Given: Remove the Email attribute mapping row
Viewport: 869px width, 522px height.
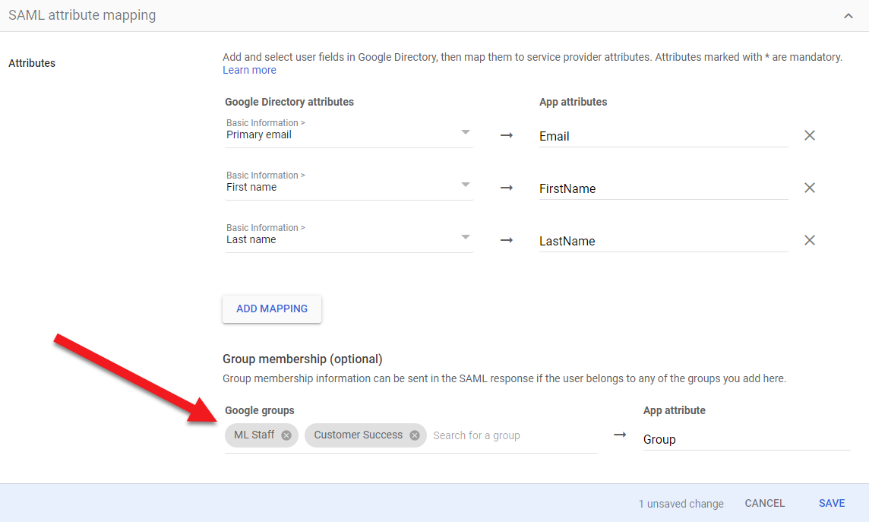Looking at the screenshot, I should [x=810, y=135].
